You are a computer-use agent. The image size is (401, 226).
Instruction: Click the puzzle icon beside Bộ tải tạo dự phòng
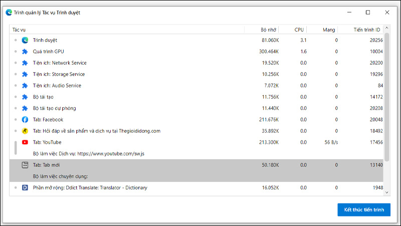[x=25, y=108]
